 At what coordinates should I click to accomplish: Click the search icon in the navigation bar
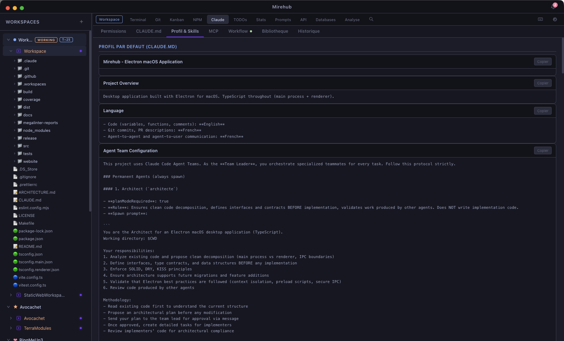371,19
